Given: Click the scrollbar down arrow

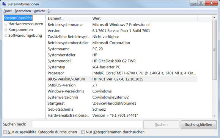Looking at the screenshot, I should (x=214, y=116).
